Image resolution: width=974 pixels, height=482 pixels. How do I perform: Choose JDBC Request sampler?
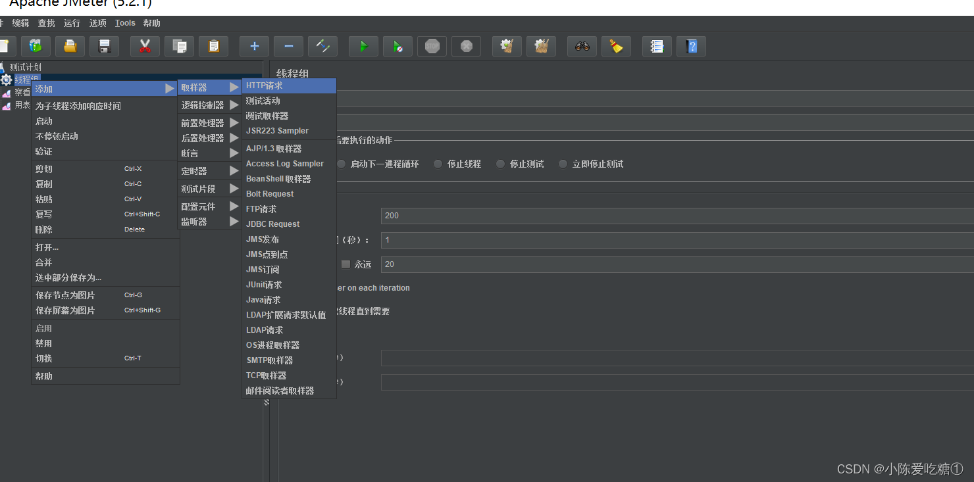(290, 224)
